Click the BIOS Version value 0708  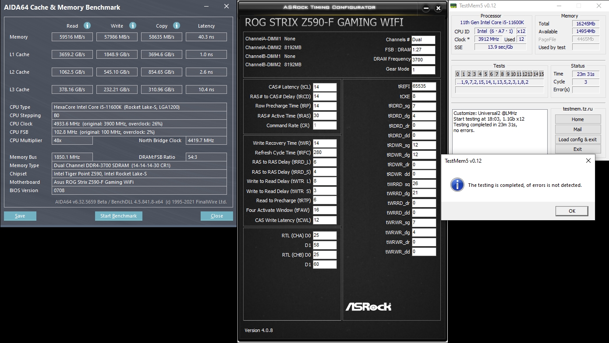(x=139, y=190)
